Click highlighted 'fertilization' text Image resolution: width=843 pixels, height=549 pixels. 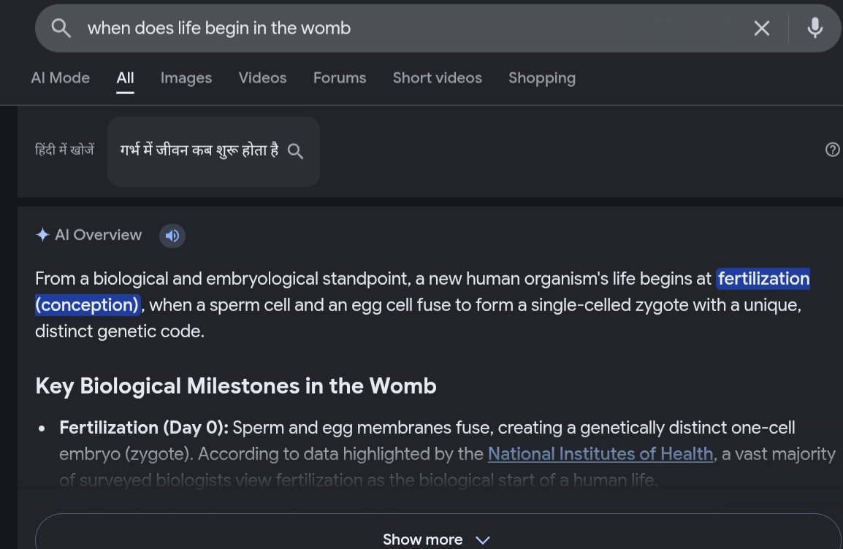(x=763, y=279)
